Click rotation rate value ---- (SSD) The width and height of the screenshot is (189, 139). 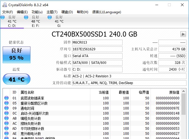[x=172, y=56]
